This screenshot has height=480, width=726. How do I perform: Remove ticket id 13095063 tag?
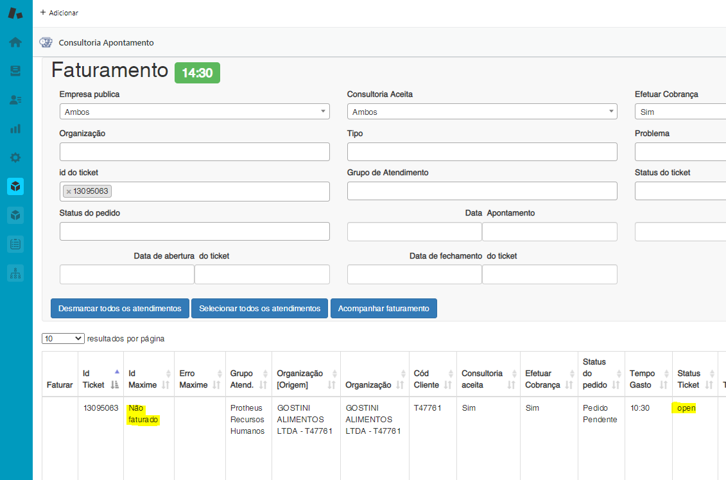(69, 191)
